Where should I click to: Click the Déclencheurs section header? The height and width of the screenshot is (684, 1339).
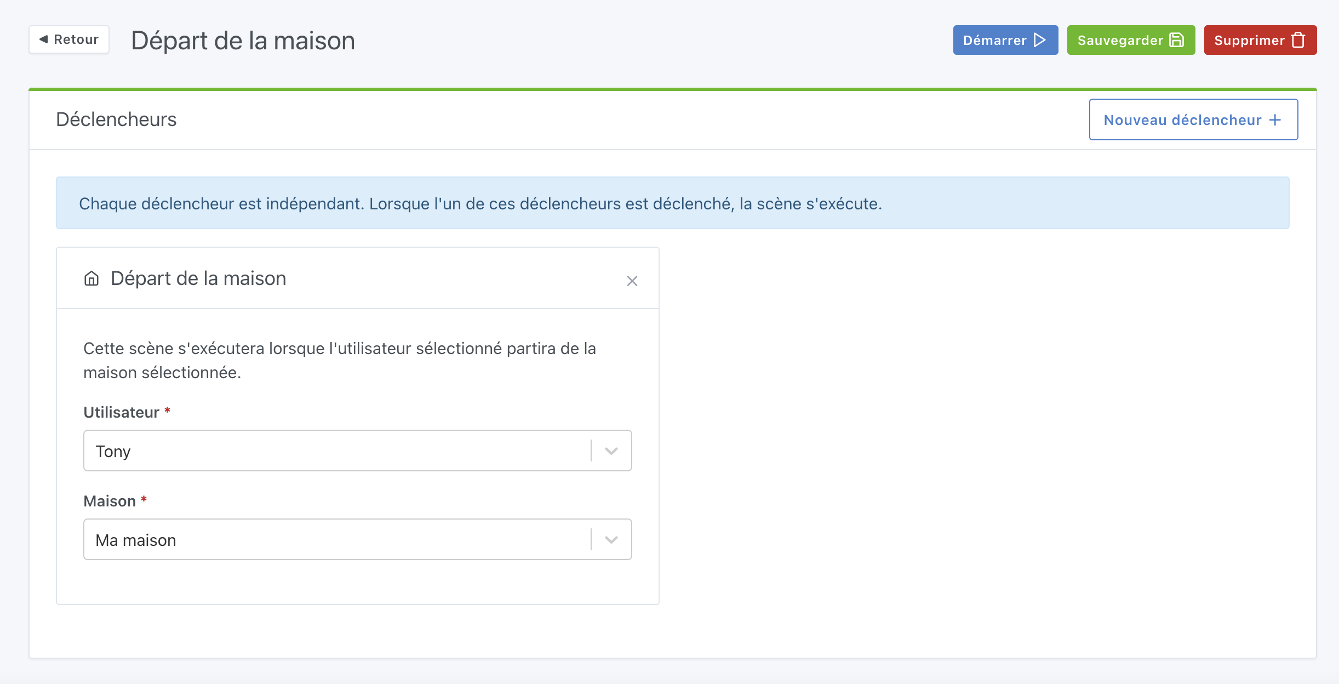(x=116, y=119)
